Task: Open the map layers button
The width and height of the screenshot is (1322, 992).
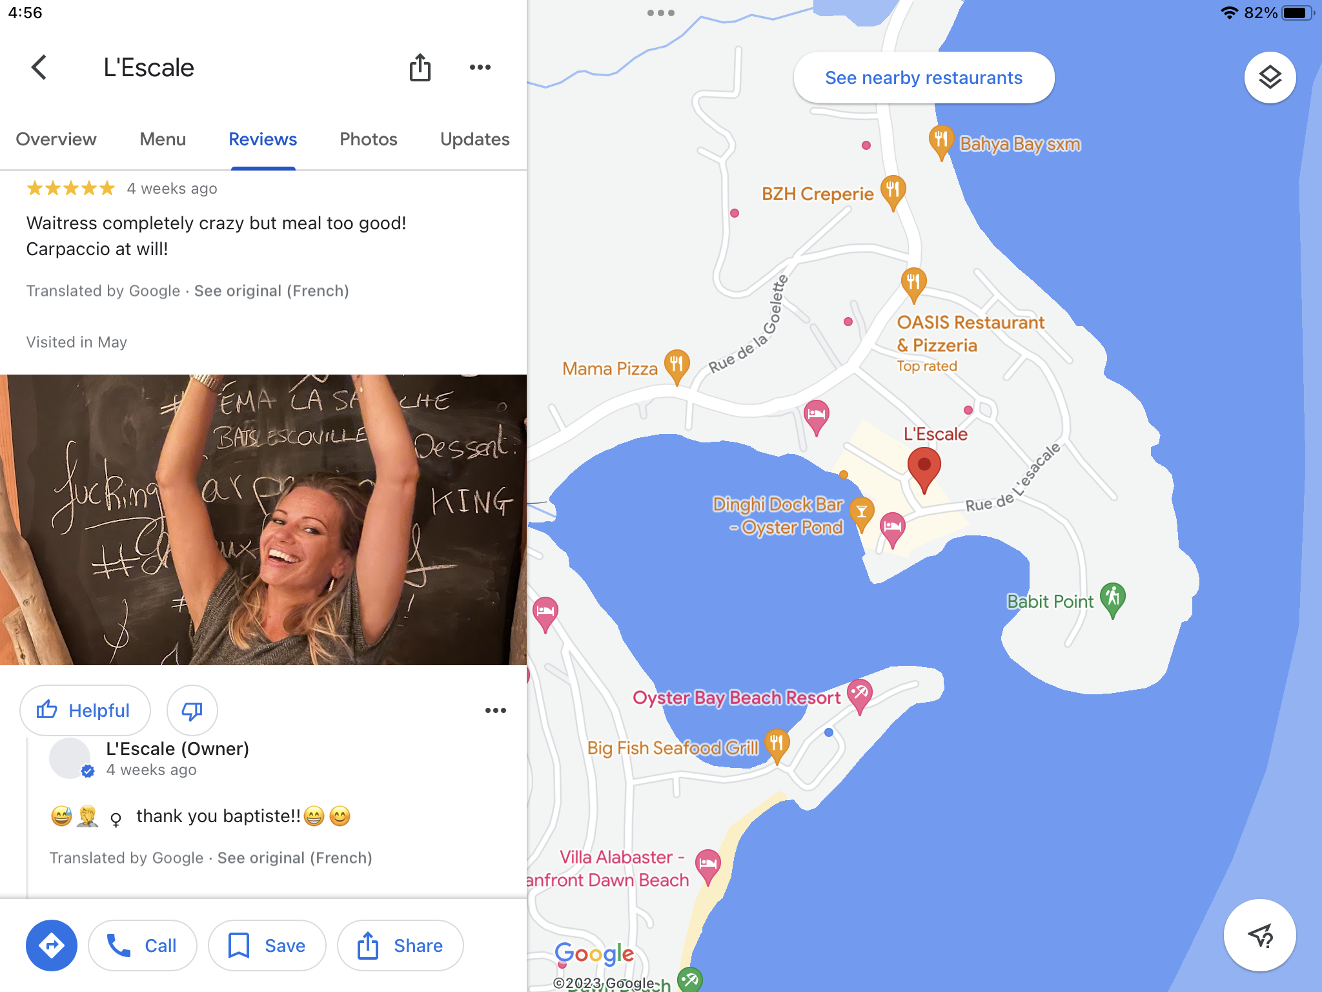Action: [1270, 77]
